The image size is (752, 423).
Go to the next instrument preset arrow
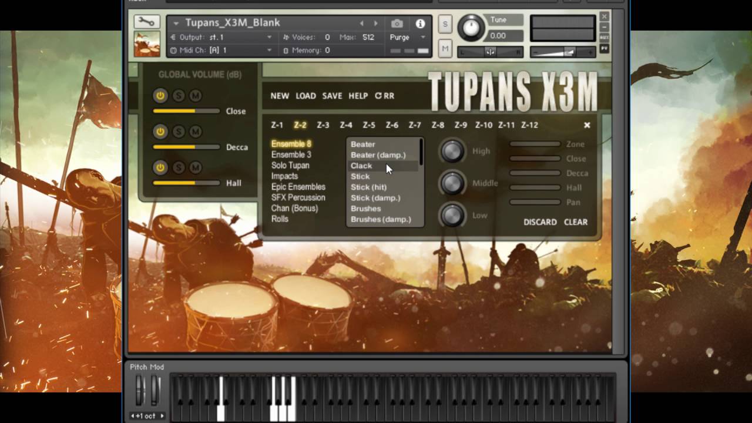376,23
